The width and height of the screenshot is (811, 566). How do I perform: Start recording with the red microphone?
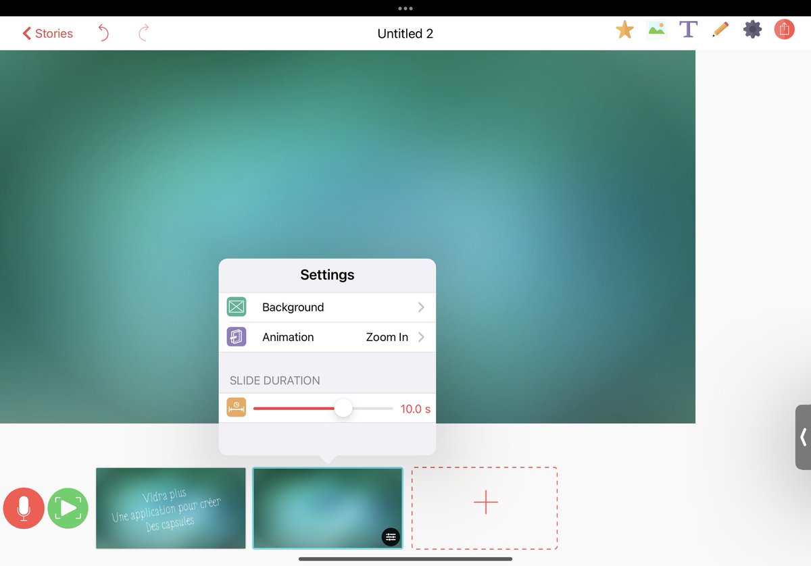point(24,509)
